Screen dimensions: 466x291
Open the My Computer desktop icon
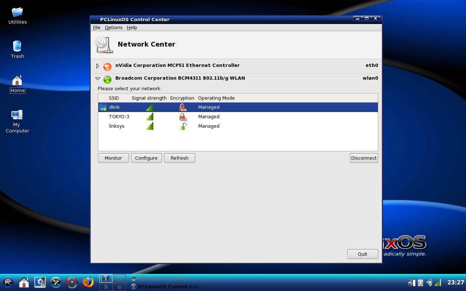click(17, 121)
